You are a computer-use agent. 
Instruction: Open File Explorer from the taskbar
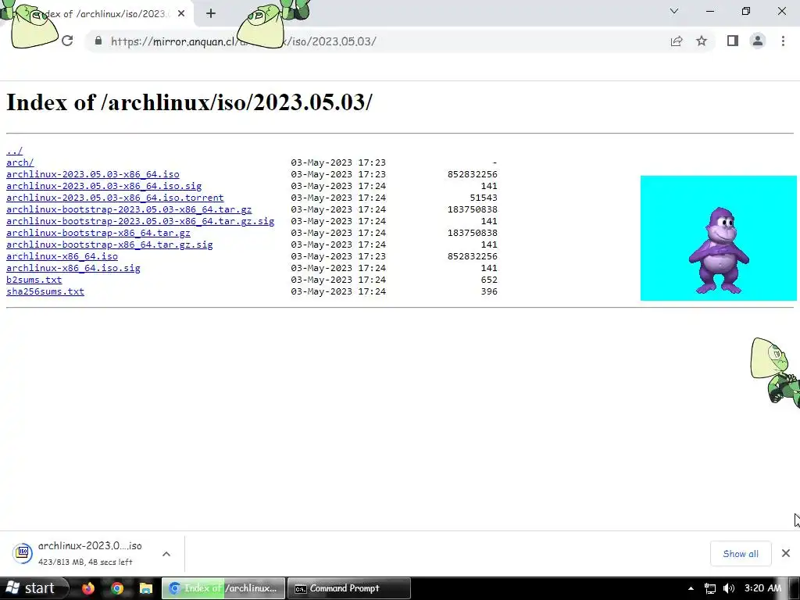(146, 588)
